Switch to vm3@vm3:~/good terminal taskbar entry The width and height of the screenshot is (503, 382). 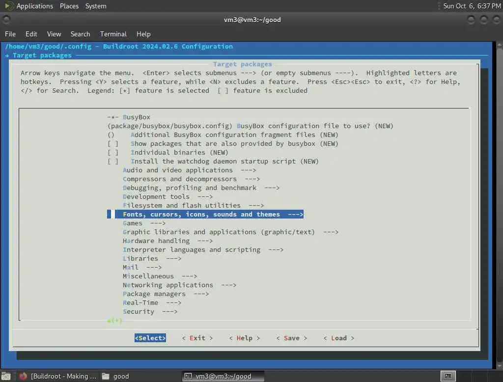coord(224,376)
